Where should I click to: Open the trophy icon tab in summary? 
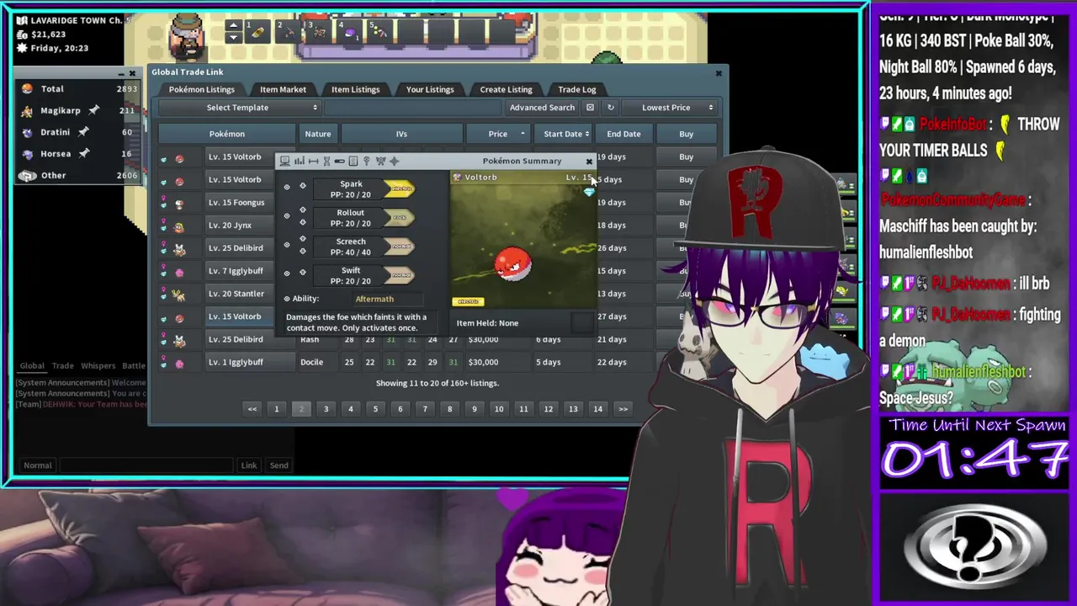click(x=380, y=161)
